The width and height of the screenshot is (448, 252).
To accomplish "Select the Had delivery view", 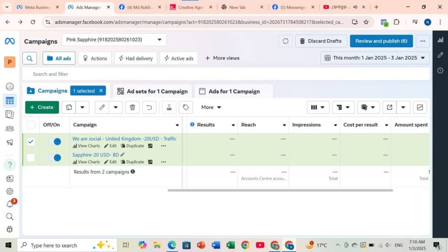I will (136, 58).
